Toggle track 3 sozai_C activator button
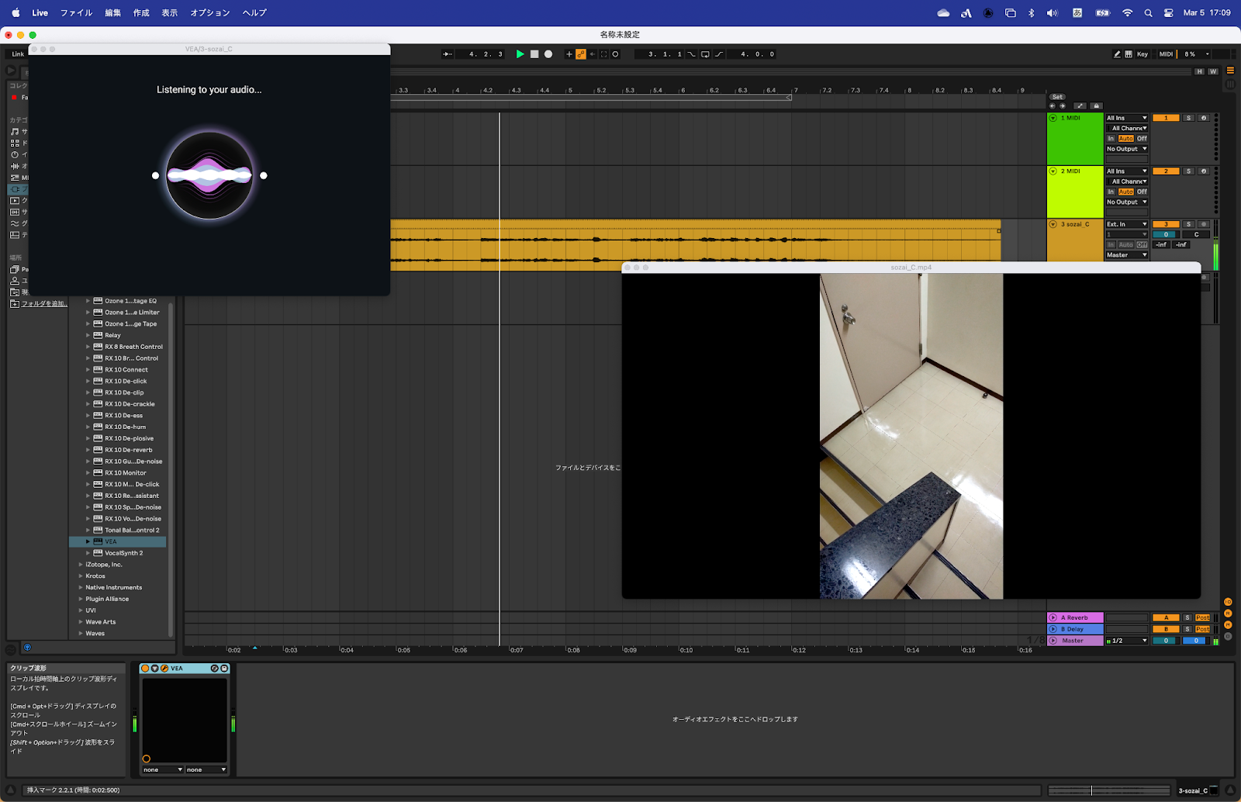This screenshot has height=802, width=1241. coord(1165,224)
